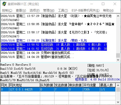Open the 选项(P) menu

[x=35, y=10]
